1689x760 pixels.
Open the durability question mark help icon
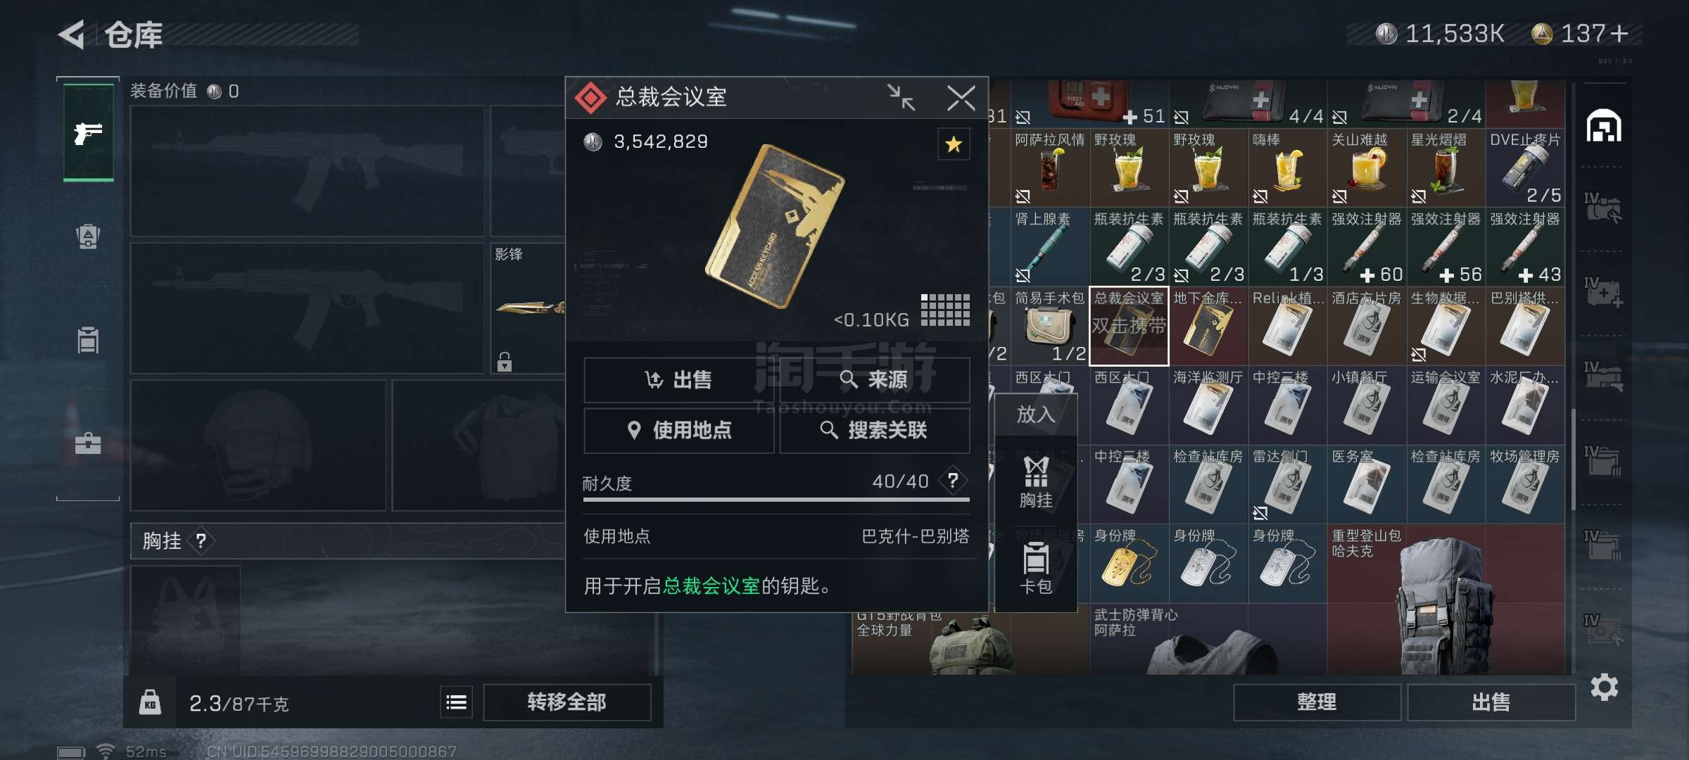click(x=953, y=481)
